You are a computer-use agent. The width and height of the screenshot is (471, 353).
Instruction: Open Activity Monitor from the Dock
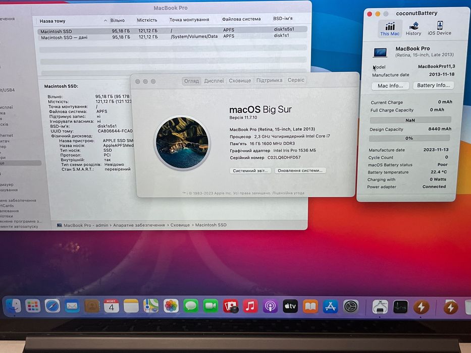(400, 307)
